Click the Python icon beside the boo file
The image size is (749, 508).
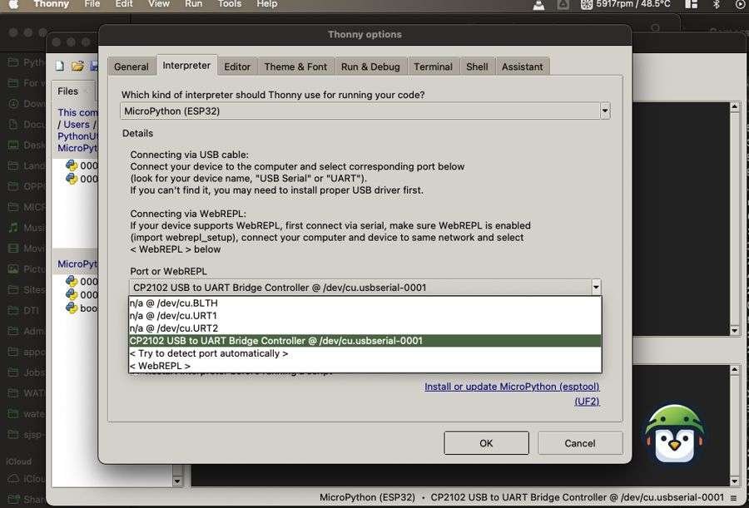pos(72,308)
